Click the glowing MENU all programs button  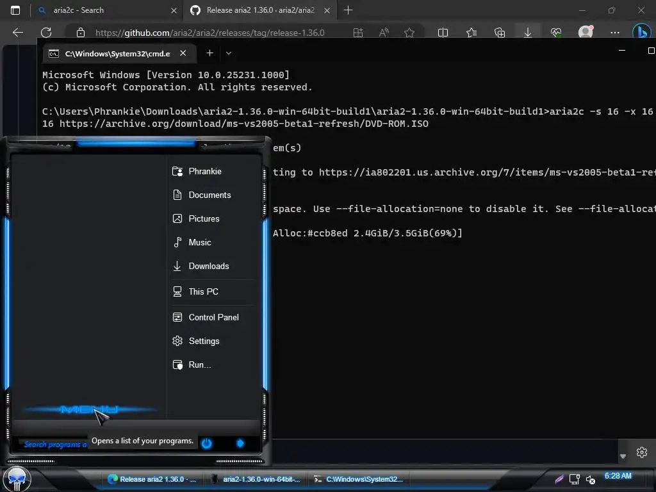pyautogui.click(x=88, y=409)
